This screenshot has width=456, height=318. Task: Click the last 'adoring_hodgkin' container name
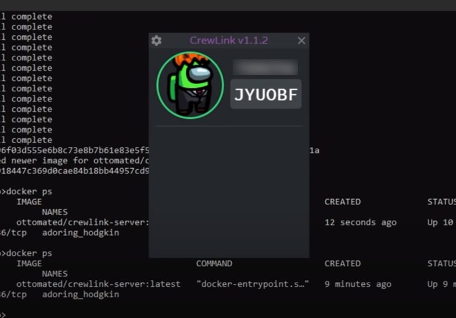[81, 294]
